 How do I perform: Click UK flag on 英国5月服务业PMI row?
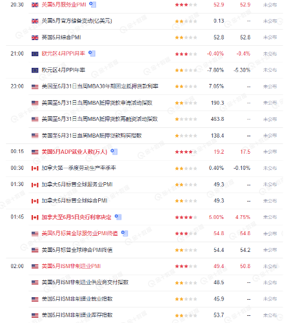35,5
